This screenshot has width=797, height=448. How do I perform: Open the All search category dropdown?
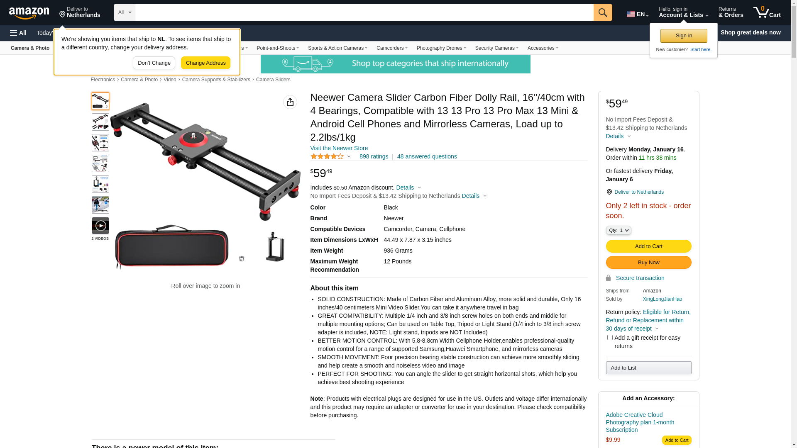click(125, 12)
